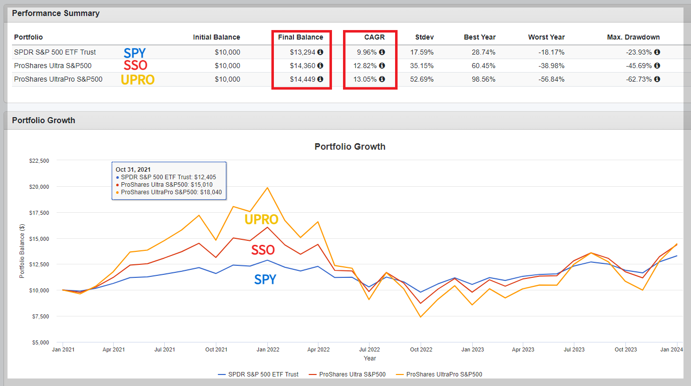Image resolution: width=691 pixels, height=386 pixels.
Task: Click the 17.59% Stdev value
Action: click(x=423, y=52)
